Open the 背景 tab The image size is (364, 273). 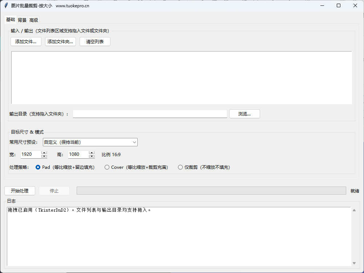[22, 20]
